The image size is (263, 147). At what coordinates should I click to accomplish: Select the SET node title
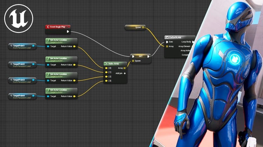click(x=141, y=56)
